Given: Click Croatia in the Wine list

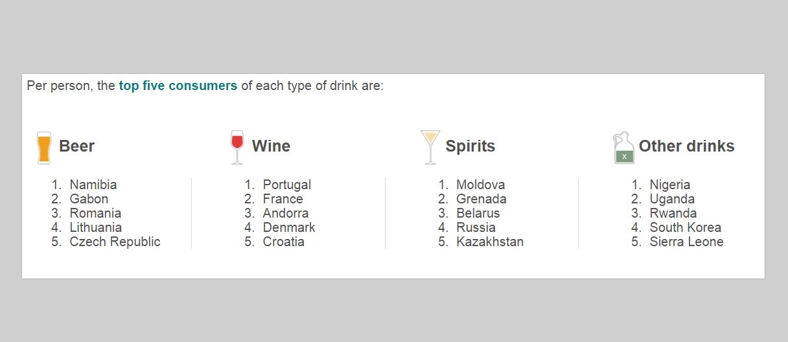Looking at the screenshot, I should pyautogui.click(x=283, y=242).
